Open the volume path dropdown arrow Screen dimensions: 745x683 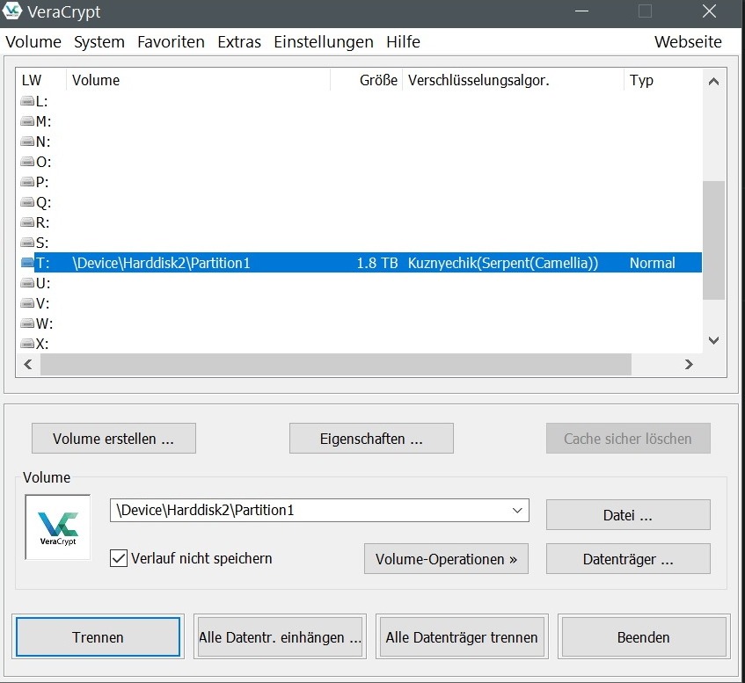pos(517,510)
